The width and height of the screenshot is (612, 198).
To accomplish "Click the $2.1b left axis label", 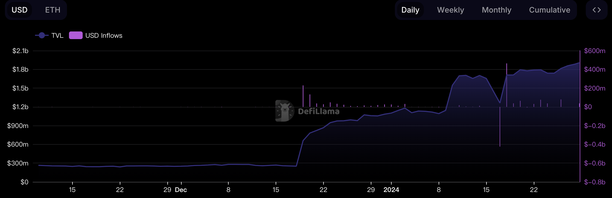I will coord(20,51).
